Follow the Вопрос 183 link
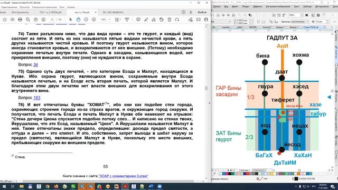Viewport: 338px width, 190px height. click(x=36, y=98)
